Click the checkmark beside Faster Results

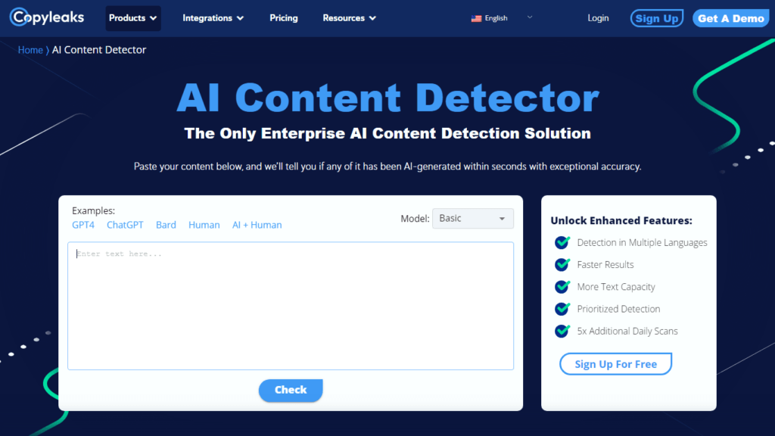coord(562,264)
